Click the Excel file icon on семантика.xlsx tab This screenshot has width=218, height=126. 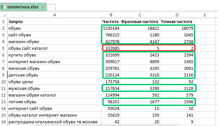[x=3, y=7]
